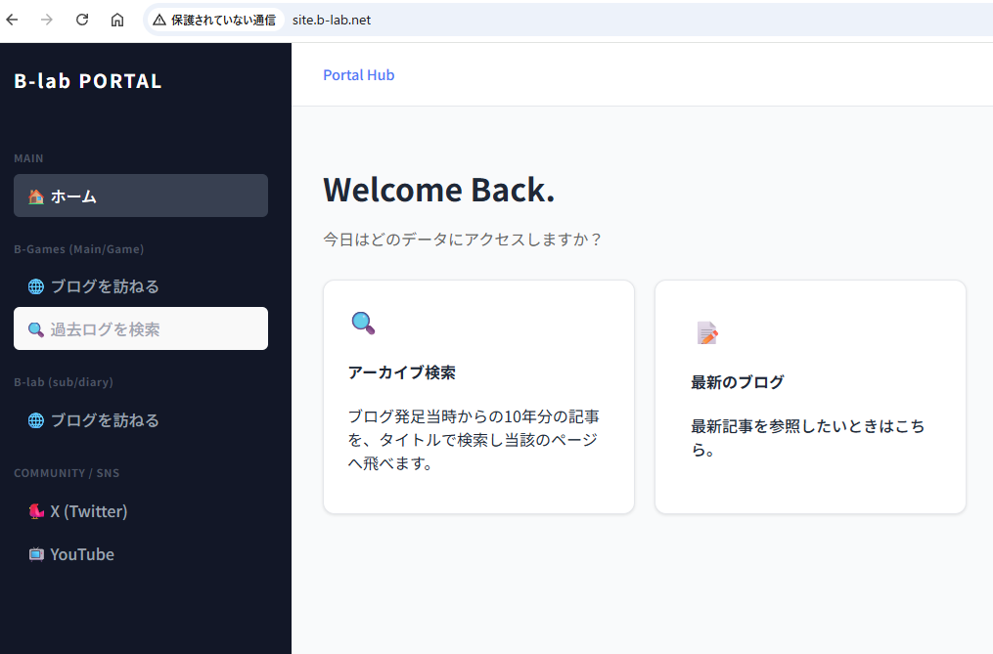The image size is (993, 654).
Task: Go back using the browser back arrow
Action: [13, 20]
